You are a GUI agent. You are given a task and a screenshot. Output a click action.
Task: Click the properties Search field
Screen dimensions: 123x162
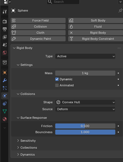63,2
